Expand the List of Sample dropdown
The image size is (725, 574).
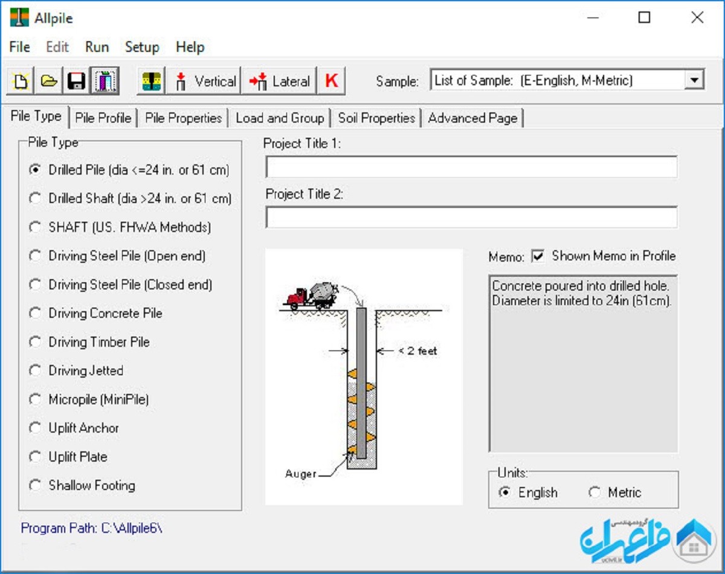(x=695, y=80)
